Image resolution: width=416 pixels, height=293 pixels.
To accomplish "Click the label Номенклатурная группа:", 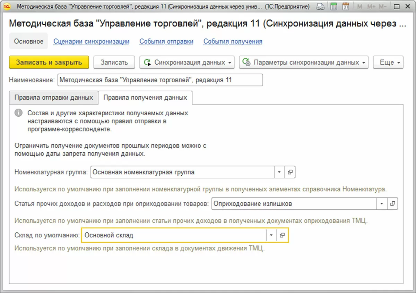I will [x=51, y=172].
